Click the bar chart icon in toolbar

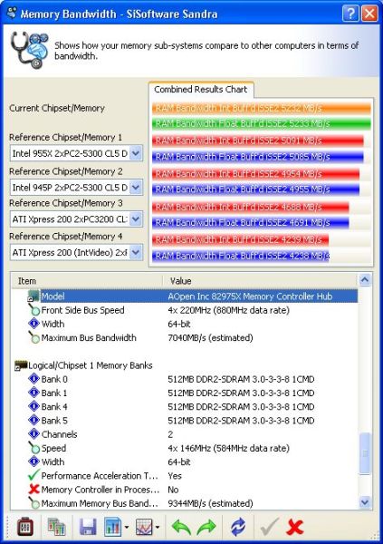(x=112, y=527)
